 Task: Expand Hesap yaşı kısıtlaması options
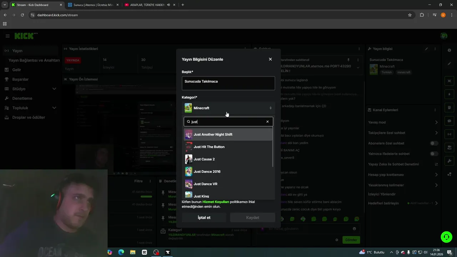click(x=436, y=175)
